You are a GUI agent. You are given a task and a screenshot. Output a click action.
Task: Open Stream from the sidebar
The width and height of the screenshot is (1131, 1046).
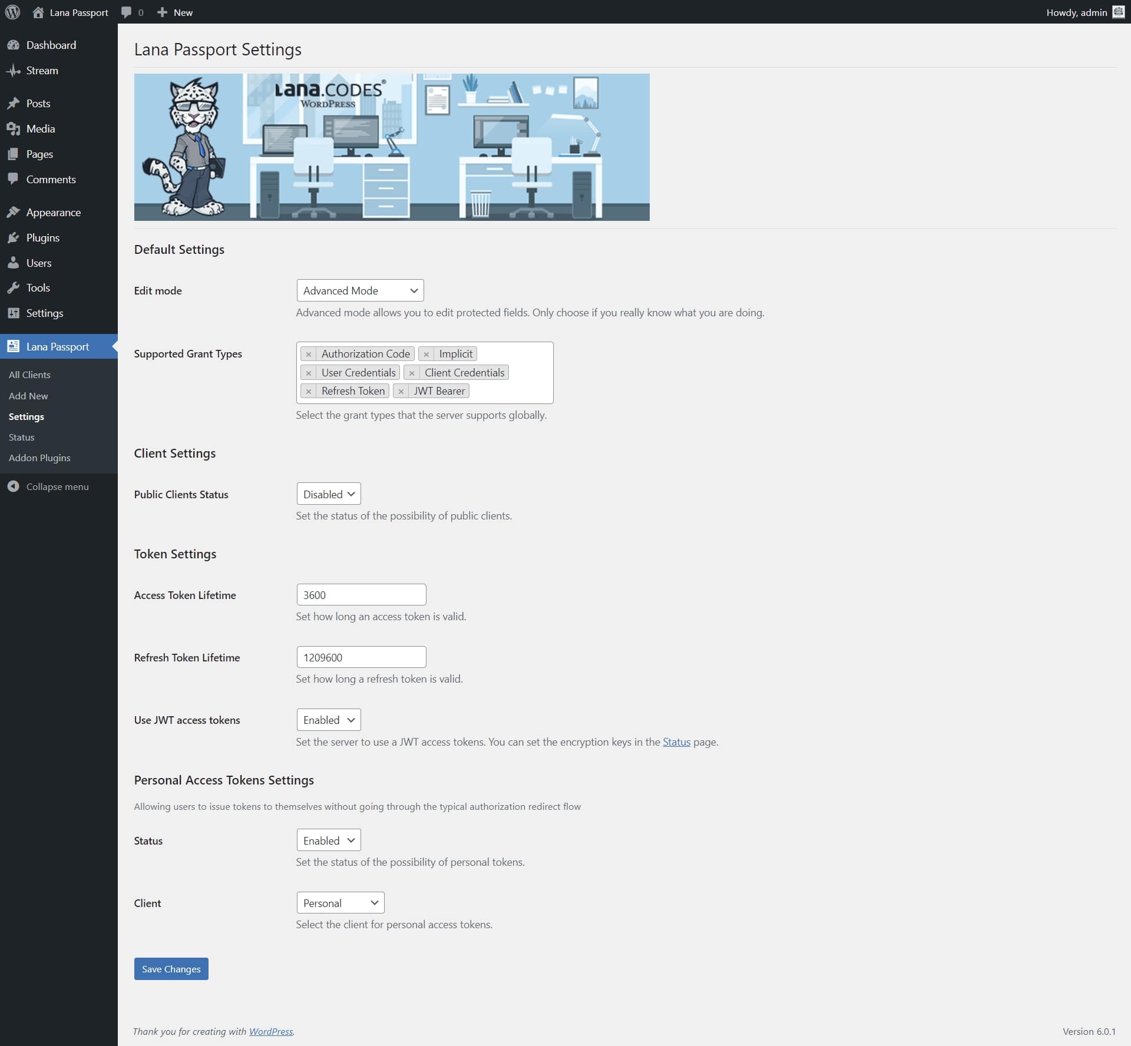(42, 71)
